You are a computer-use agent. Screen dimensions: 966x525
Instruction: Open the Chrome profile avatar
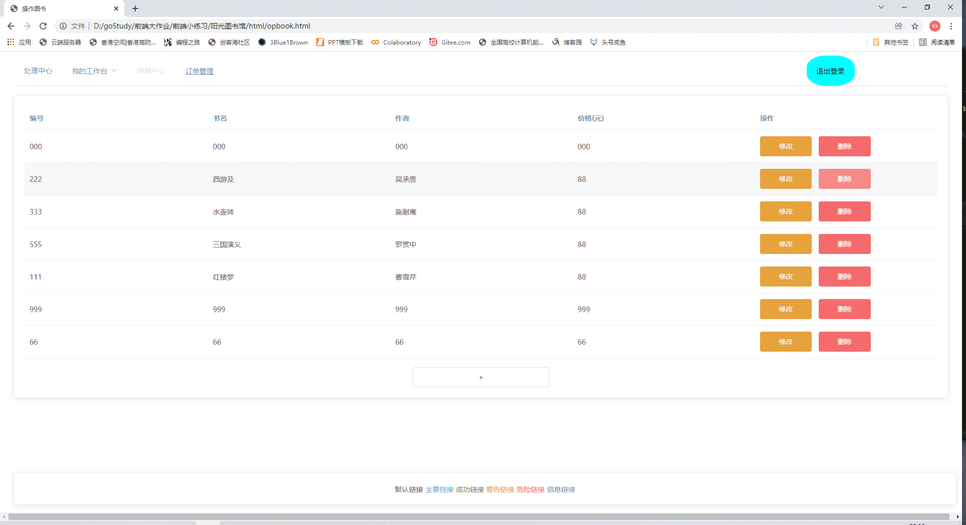(x=935, y=26)
